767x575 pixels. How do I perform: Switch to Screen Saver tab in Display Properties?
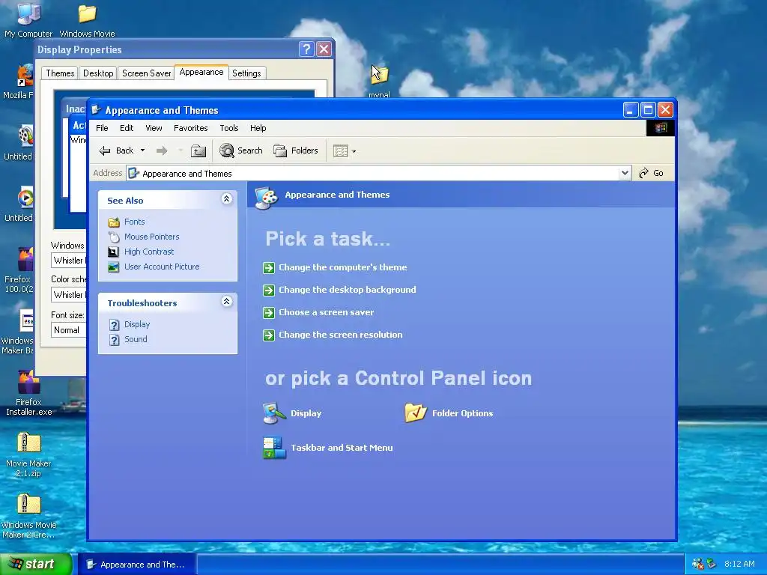pyautogui.click(x=146, y=73)
